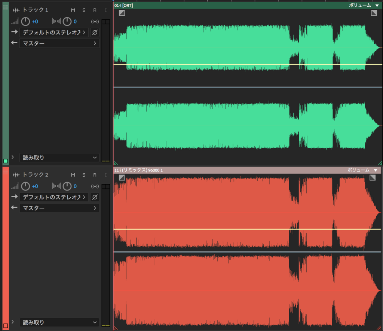Viewport: 383px width, 331px height.
Task: Click the red color swatch of トラック 2
Action: point(6,326)
